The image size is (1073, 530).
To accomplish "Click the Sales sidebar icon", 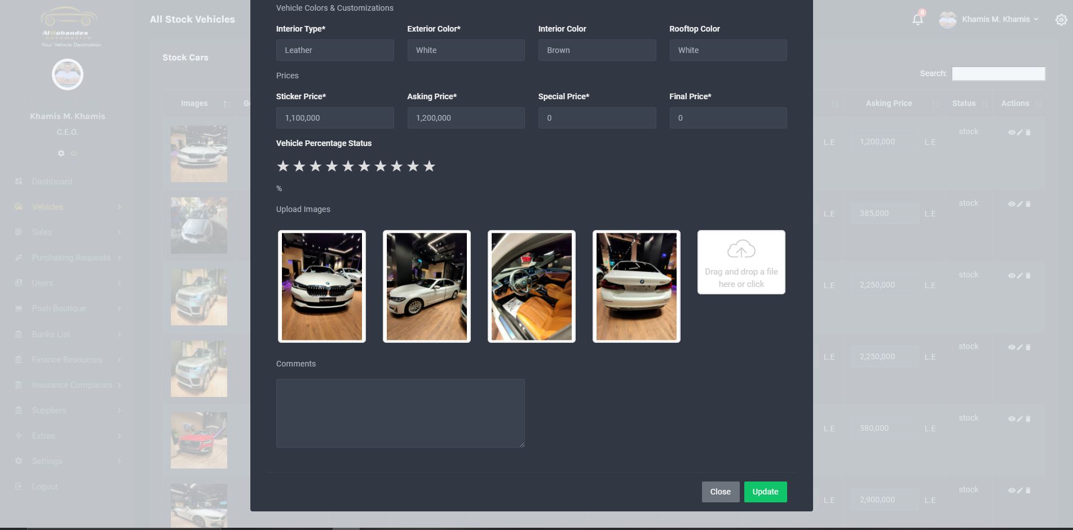I will pyautogui.click(x=19, y=232).
